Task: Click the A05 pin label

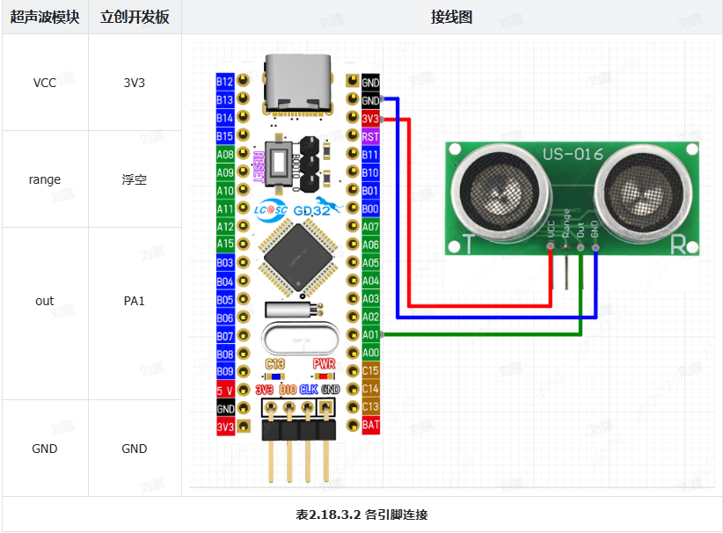Action: pos(370,262)
